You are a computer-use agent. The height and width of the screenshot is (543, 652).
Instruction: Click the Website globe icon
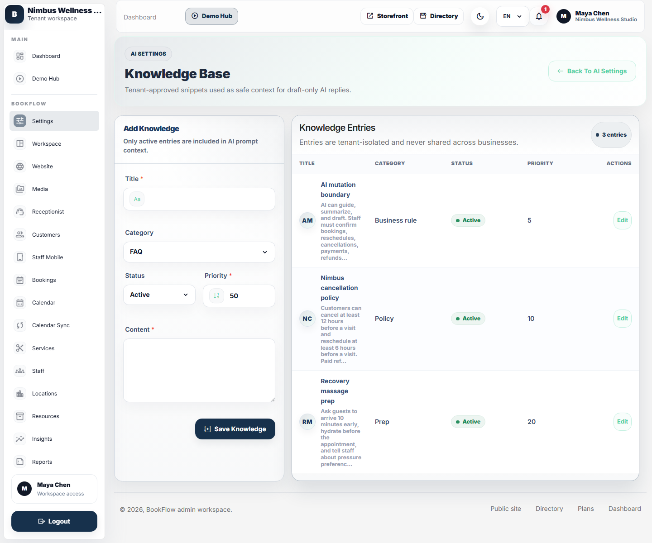click(x=20, y=167)
